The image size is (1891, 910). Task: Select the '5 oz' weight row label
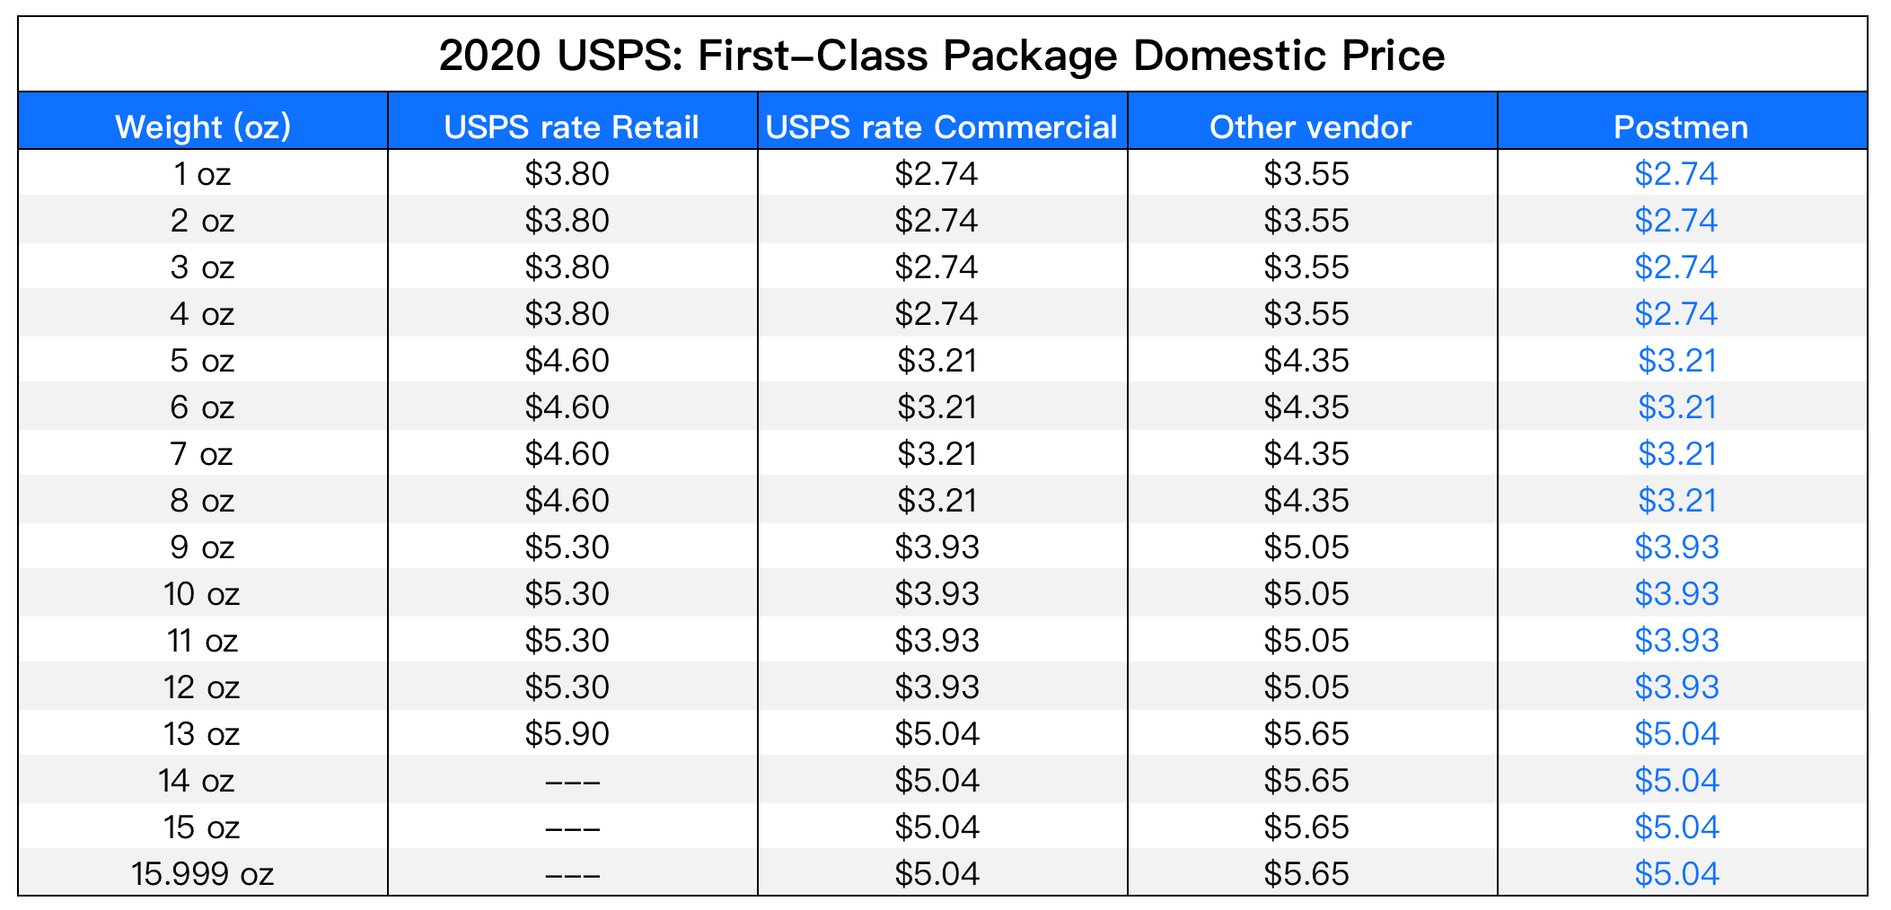coord(202,360)
